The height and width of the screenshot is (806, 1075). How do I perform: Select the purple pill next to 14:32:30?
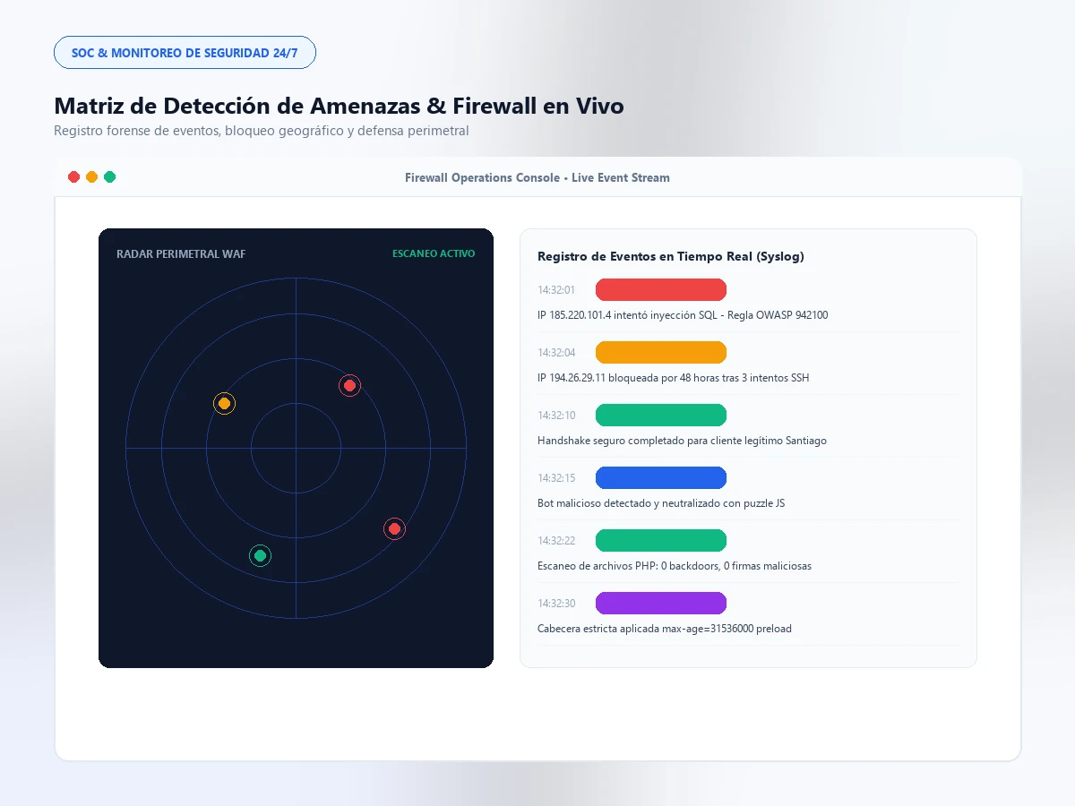[661, 603]
